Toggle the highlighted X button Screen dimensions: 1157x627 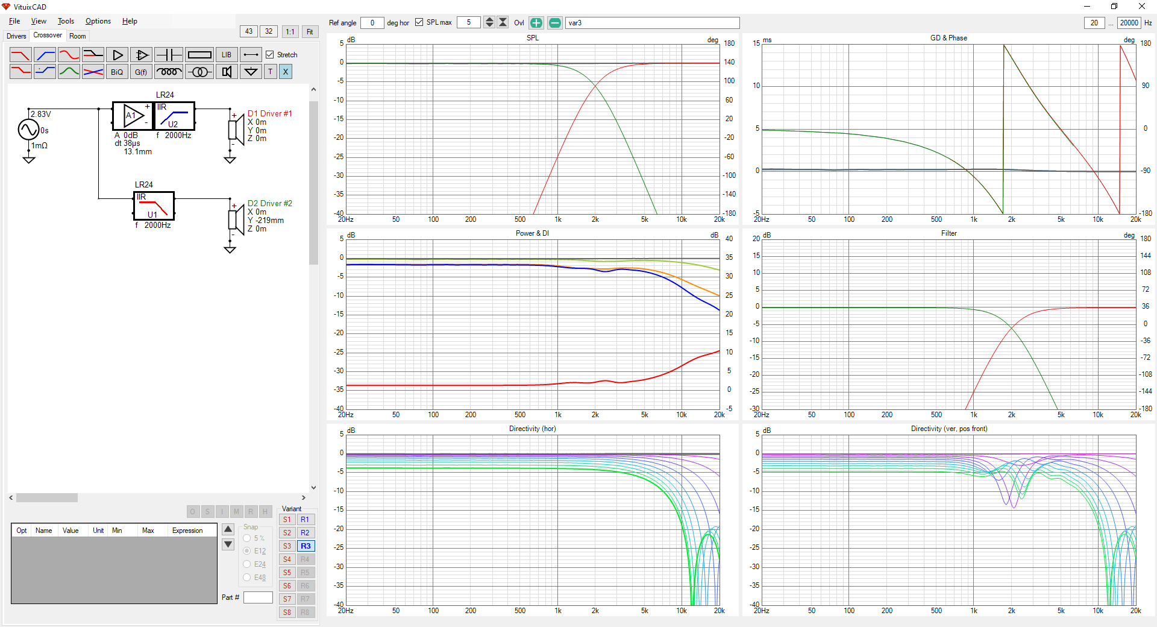tap(286, 72)
